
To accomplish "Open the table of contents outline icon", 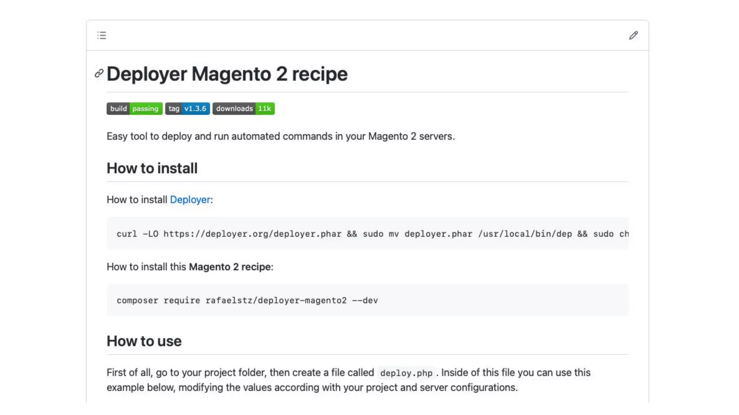I will 101,35.
